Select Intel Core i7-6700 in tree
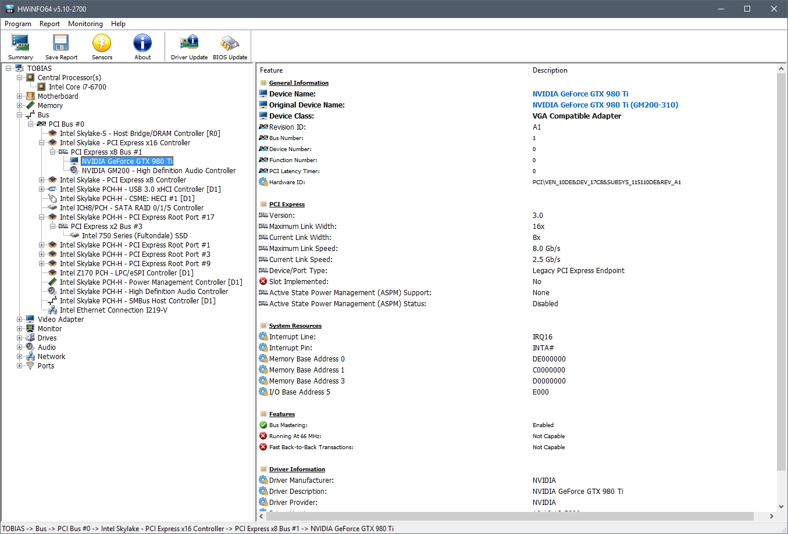This screenshot has width=788, height=534. (77, 87)
